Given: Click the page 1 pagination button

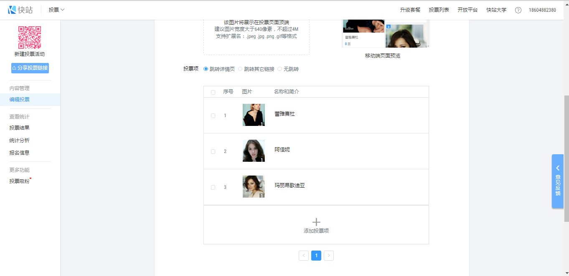Looking at the screenshot, I should 316,256.
